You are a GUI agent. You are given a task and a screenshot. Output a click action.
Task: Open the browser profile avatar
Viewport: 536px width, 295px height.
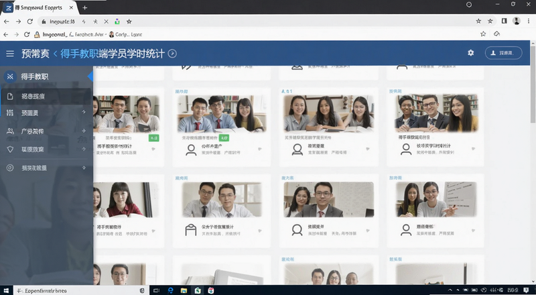tap(517, 21)
